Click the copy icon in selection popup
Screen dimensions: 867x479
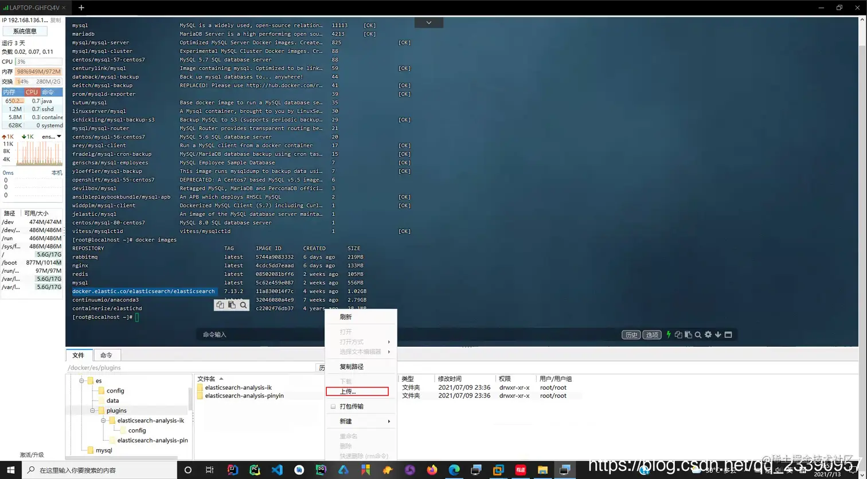click(220, 305)
